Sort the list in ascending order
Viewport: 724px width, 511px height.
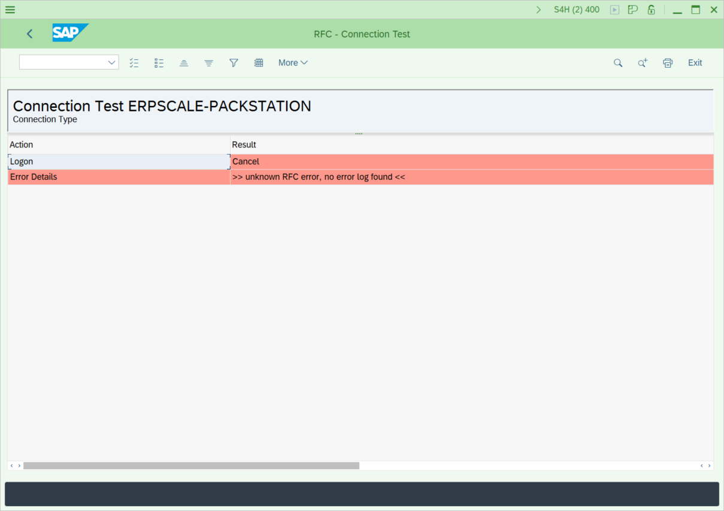tap(184, 63)
